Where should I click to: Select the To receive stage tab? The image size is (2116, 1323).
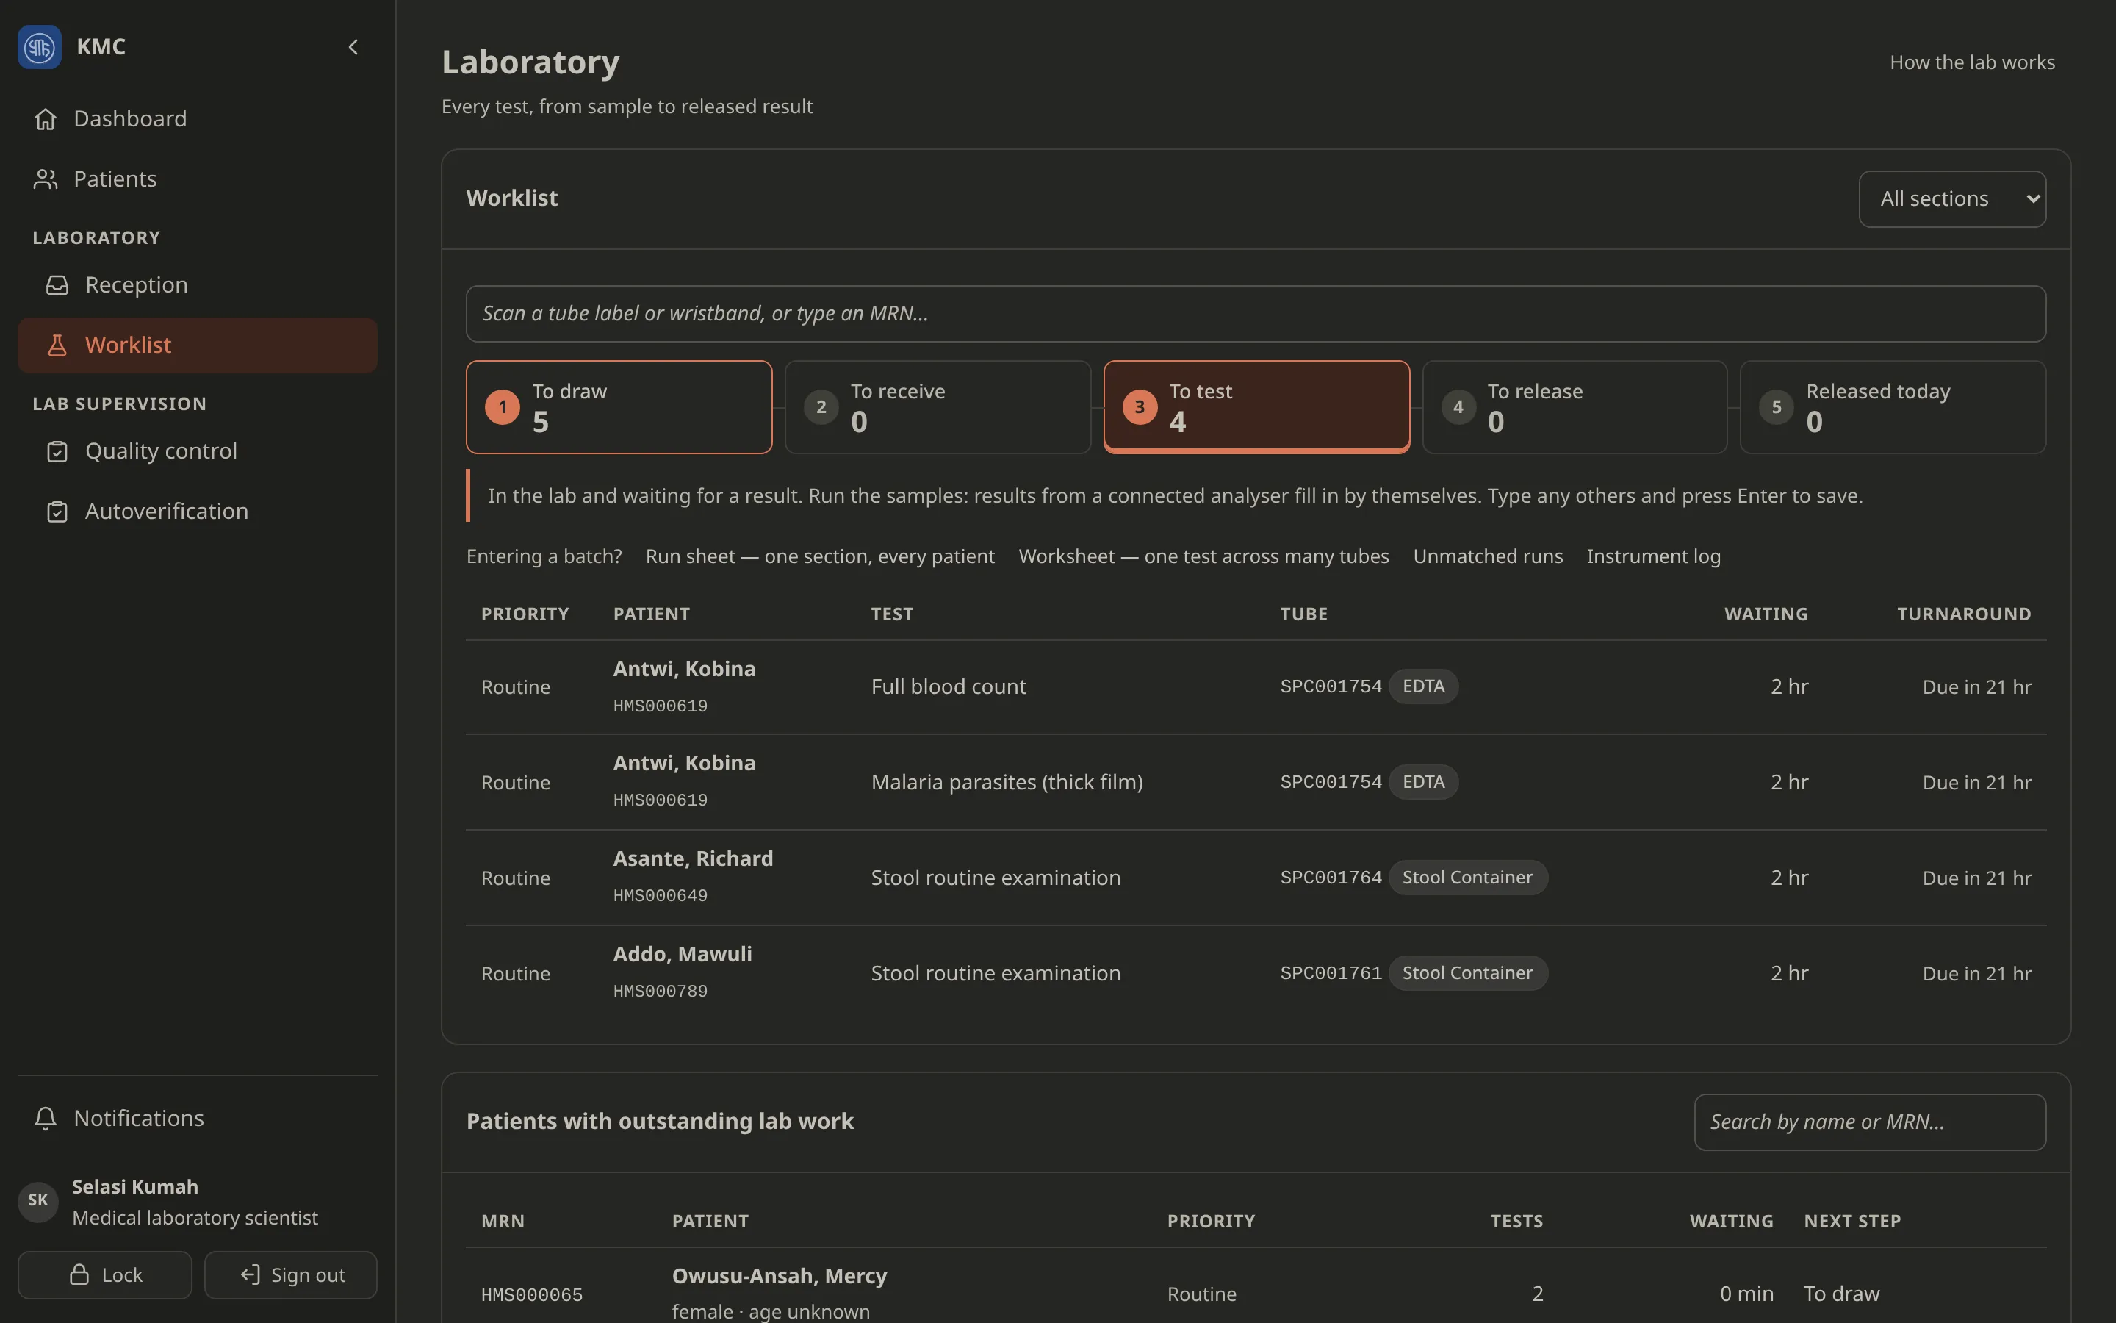[938, 407]
